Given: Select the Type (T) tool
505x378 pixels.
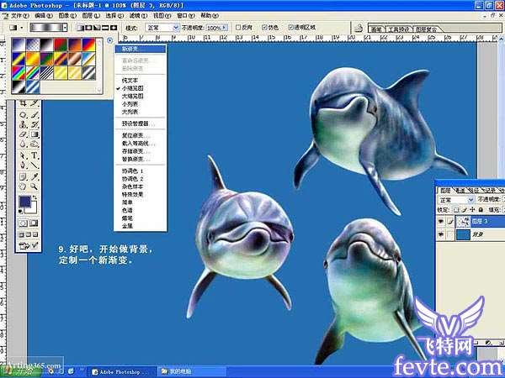Looking at the screenshot, I should (x=35, y=155).
